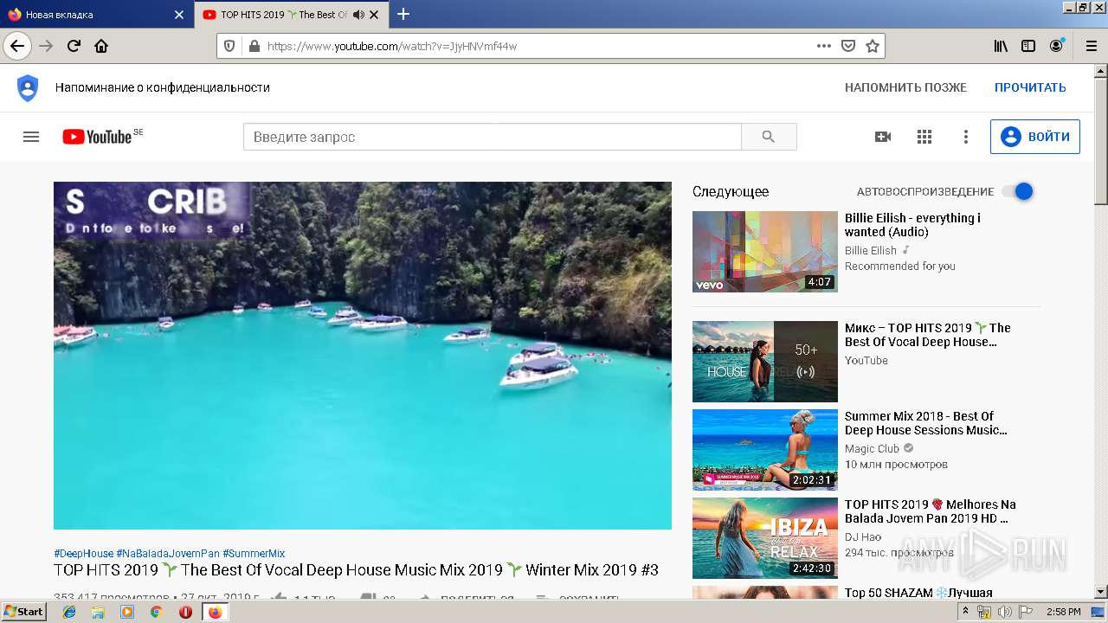Screen dimensions: 1108x623
Task: Bookmark this page with the star
Action: point(873,46)
